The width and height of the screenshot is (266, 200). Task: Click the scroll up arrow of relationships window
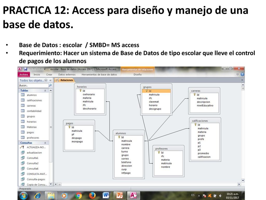(243, 85)
